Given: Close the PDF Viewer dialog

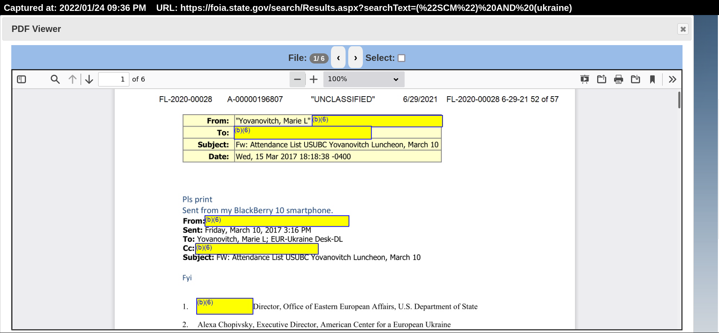Looking at the screenshot, I should pos(683,29).
